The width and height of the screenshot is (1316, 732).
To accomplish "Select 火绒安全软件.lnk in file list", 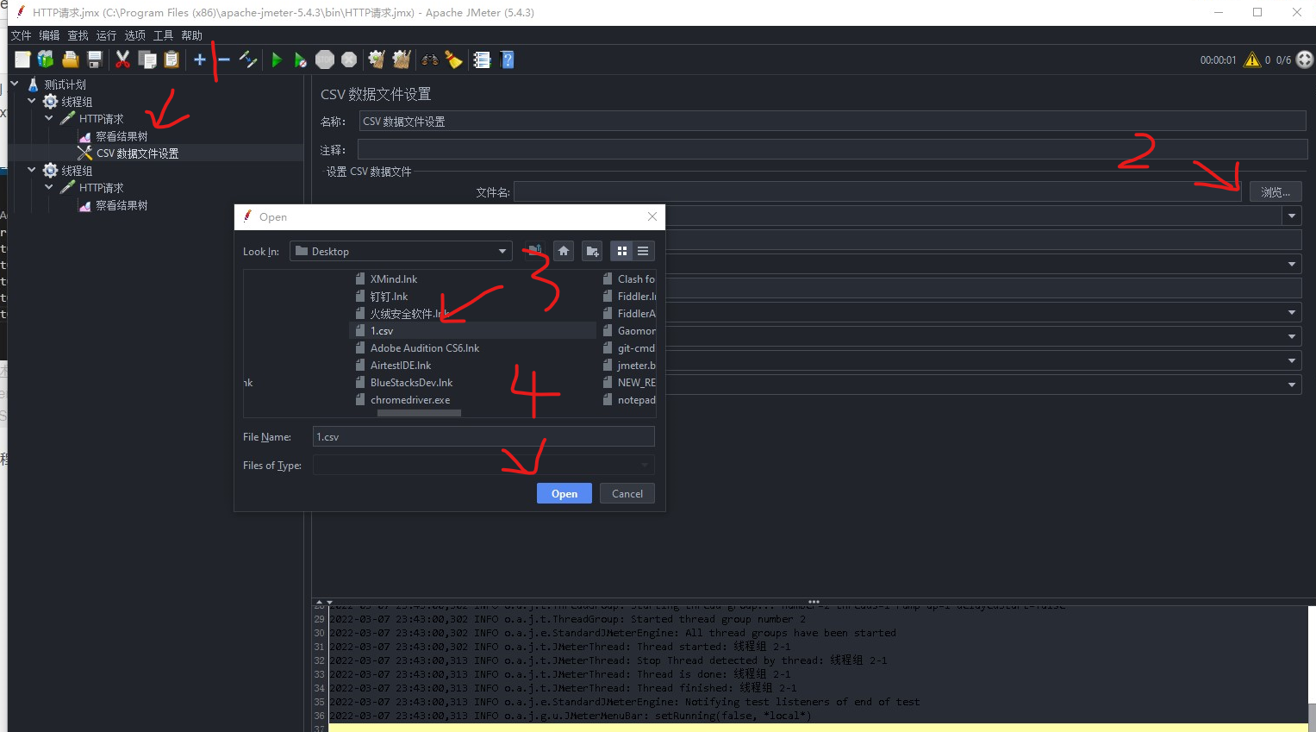I will (x=409, y=313).
